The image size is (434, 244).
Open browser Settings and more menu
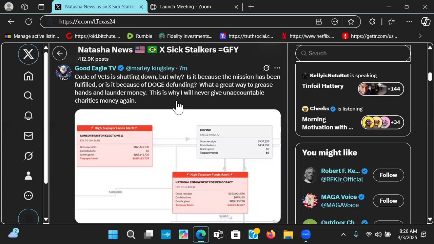click(409, 22)
